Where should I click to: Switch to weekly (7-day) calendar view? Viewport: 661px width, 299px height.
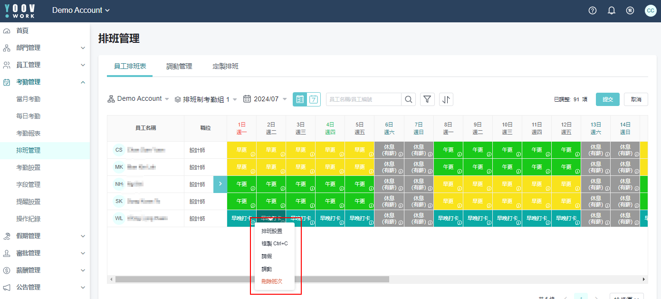tap(314, 99)
